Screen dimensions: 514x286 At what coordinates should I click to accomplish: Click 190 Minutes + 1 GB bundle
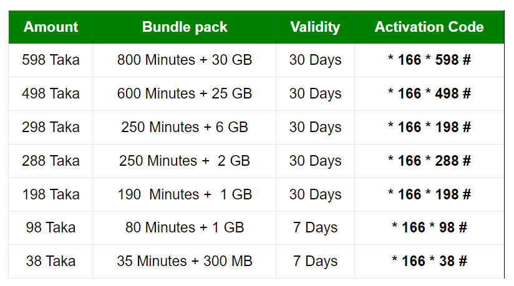[x=185, y=194]
